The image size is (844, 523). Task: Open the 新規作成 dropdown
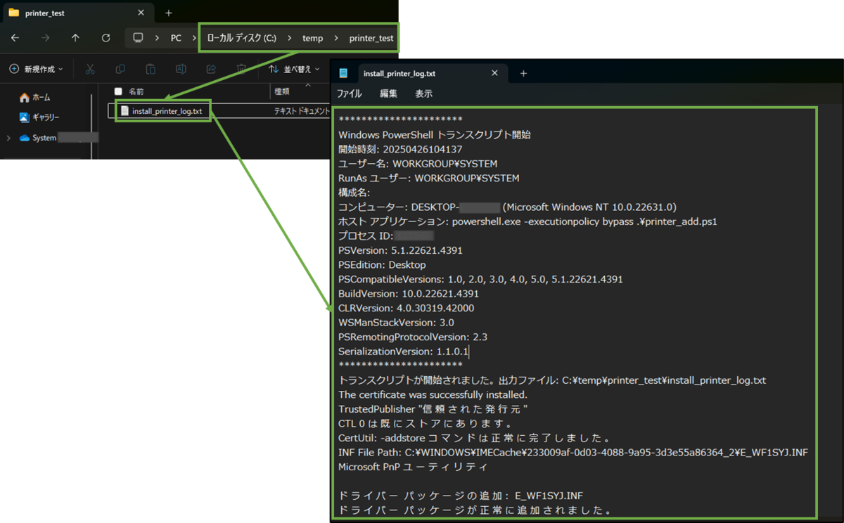(36, 69)
